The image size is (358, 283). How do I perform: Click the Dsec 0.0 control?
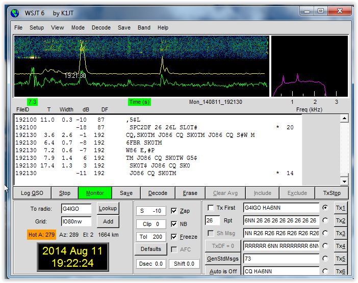point(150,264)
